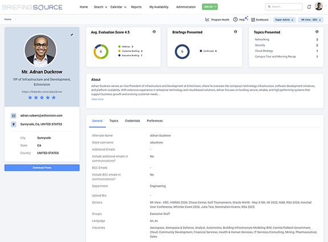Click the Program Health chart icon
This screenshot has height=242, width=328.
(207, 19)
